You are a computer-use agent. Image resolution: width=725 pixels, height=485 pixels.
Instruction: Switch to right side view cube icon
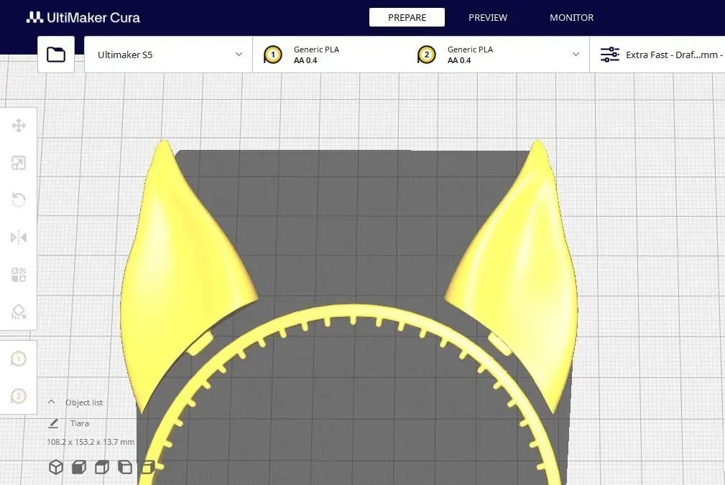pos(147,467)
